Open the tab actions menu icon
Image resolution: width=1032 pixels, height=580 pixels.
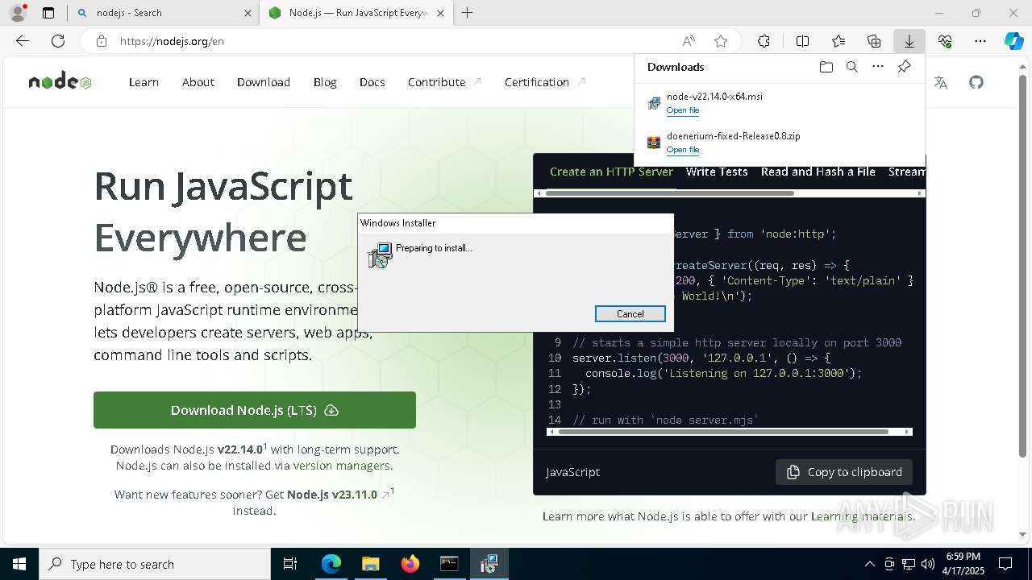[48, 13]
